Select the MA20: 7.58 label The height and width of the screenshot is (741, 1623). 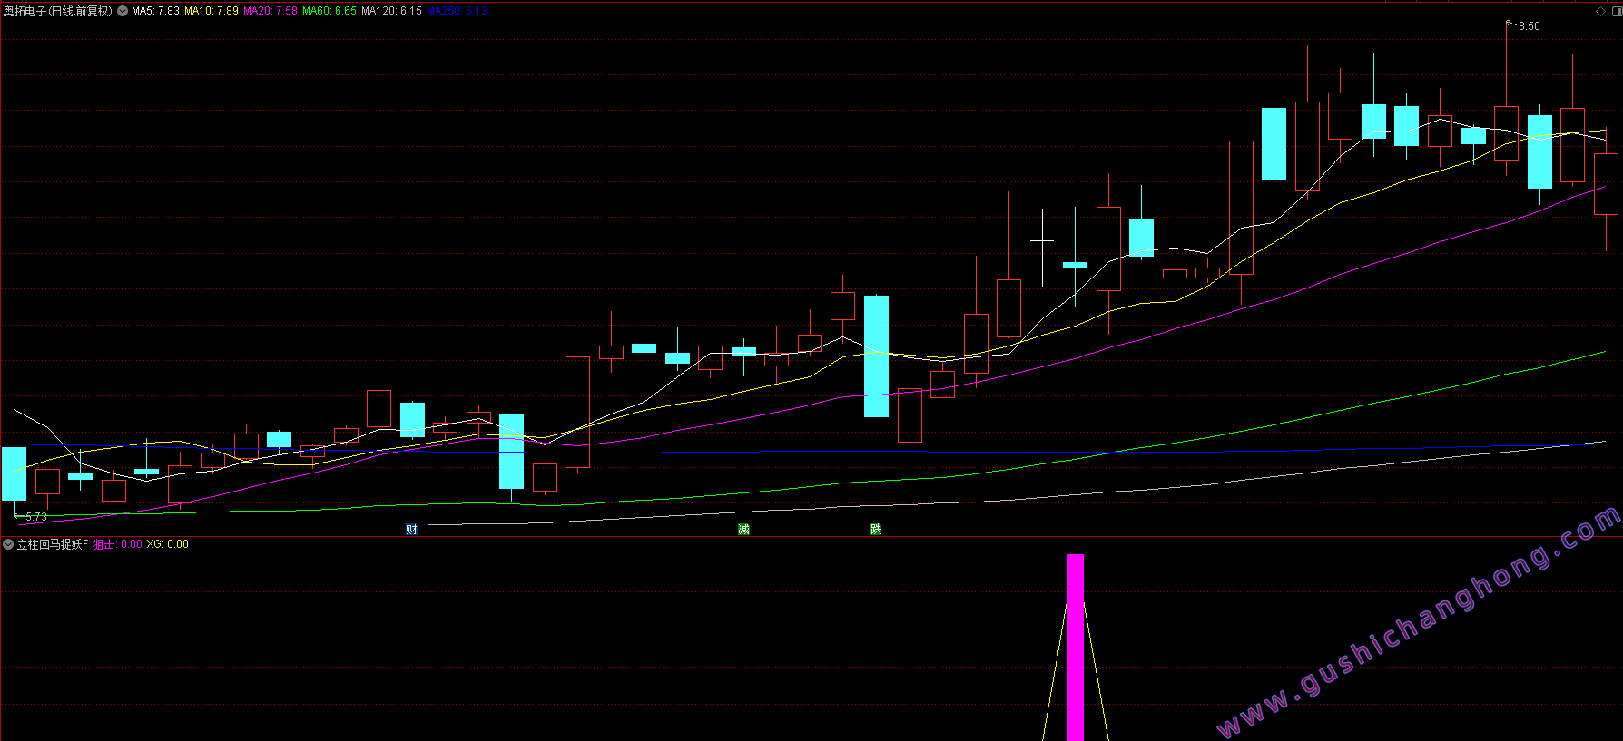(x=270, y=11)
